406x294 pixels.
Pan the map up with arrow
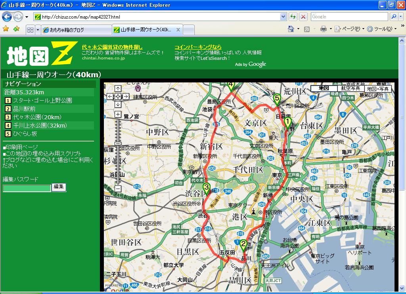pos(118,88)
